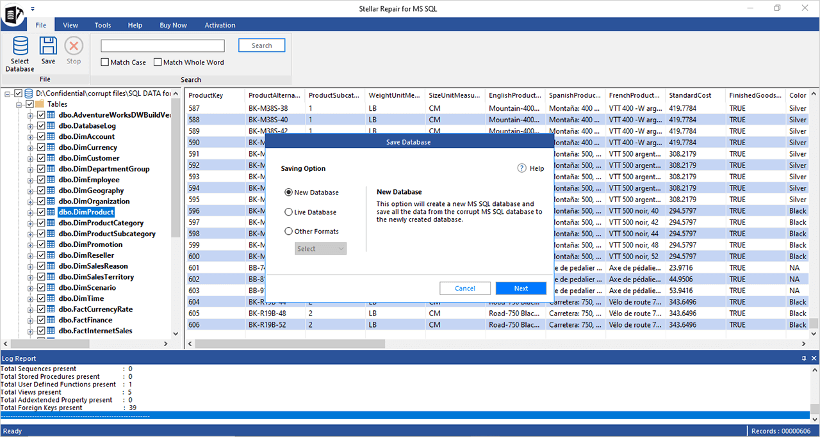This screenshot has width=820, height=437.
Task: Click the Select Database icon
Action: click(20, 47)
